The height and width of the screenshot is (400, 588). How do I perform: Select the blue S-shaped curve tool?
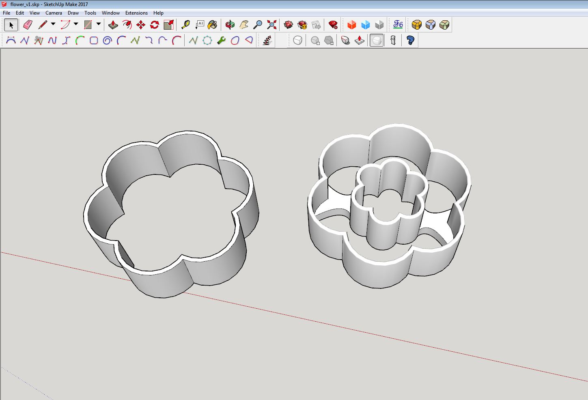tap(66, 41)
